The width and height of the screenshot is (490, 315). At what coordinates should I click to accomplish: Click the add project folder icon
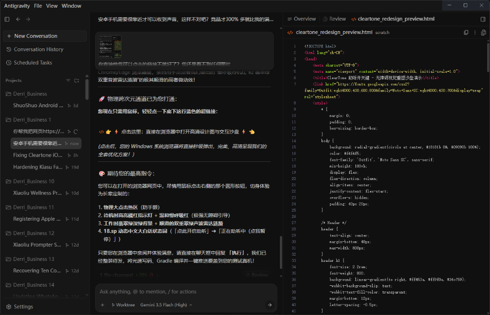pyautogui.click(x=77, y=80)
